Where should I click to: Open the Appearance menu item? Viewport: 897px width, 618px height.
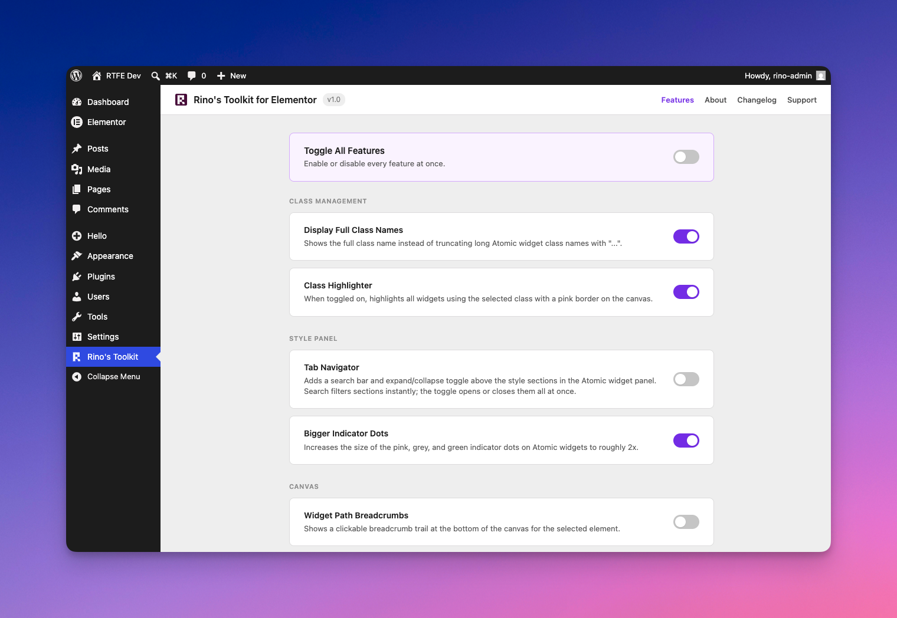pos(113,256)
